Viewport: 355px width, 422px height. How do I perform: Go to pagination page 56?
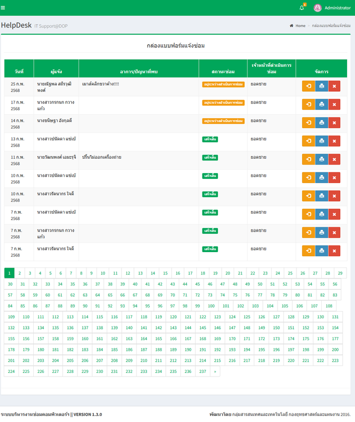(x=335, y=284)
